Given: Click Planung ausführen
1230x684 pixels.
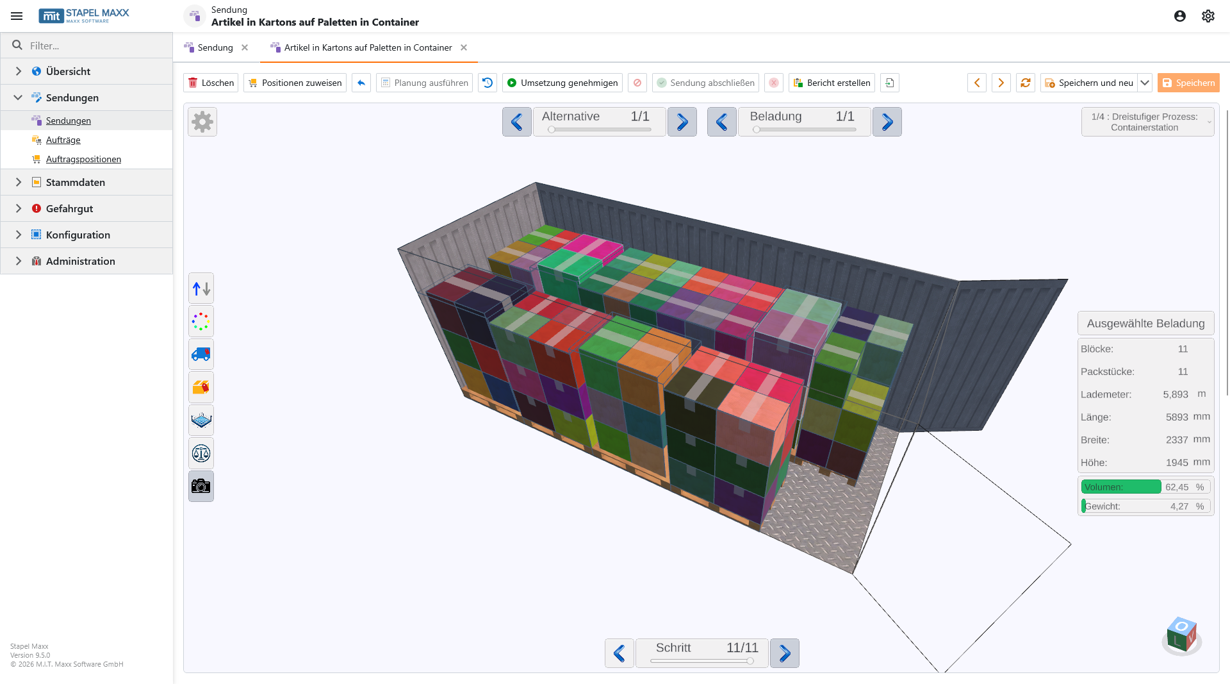Looking at the screenshot, I should (x=424, y=83).
